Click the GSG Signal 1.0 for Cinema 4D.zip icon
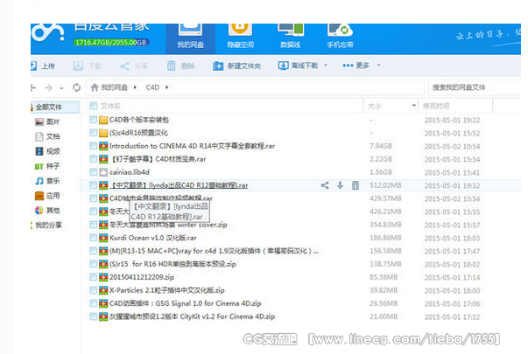Screen dimensions: 528x354 (103, 303)
